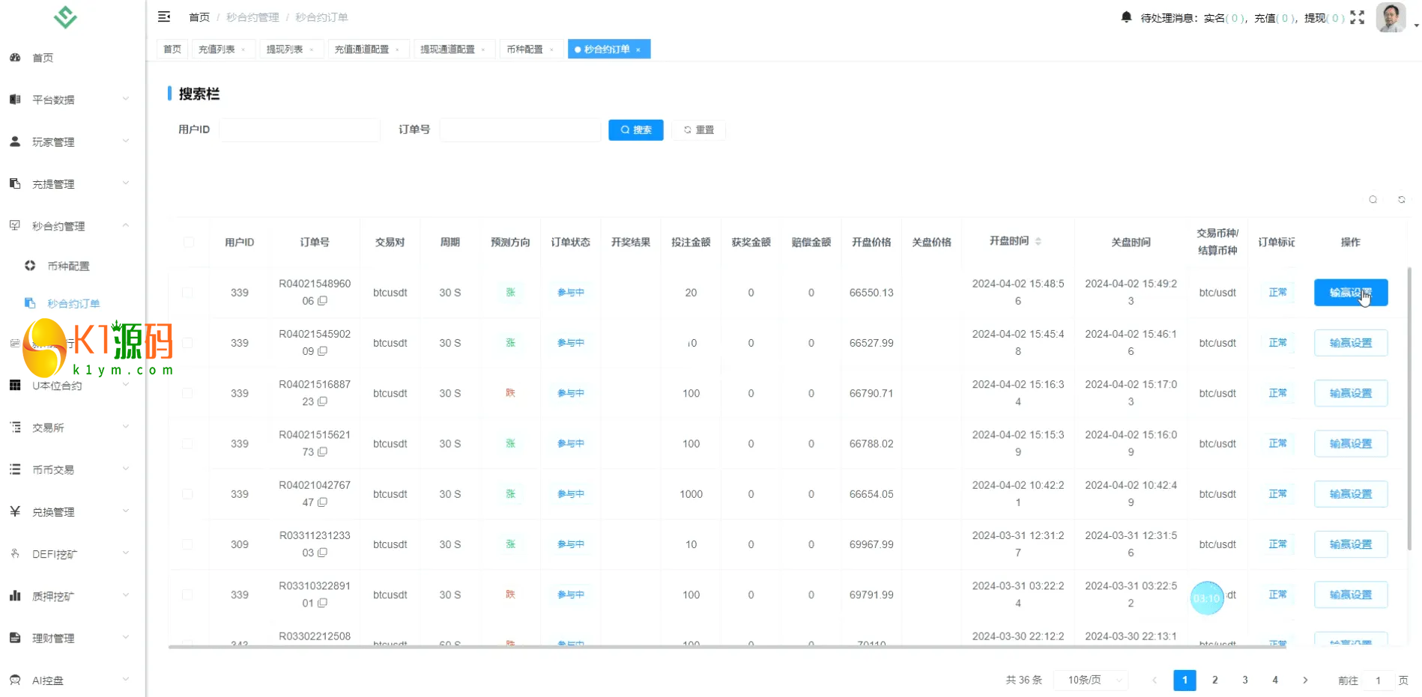Viewport: 1422px width, 697px height.
Task: Click the table refresh icon
Action: [x=1401, y=200]
